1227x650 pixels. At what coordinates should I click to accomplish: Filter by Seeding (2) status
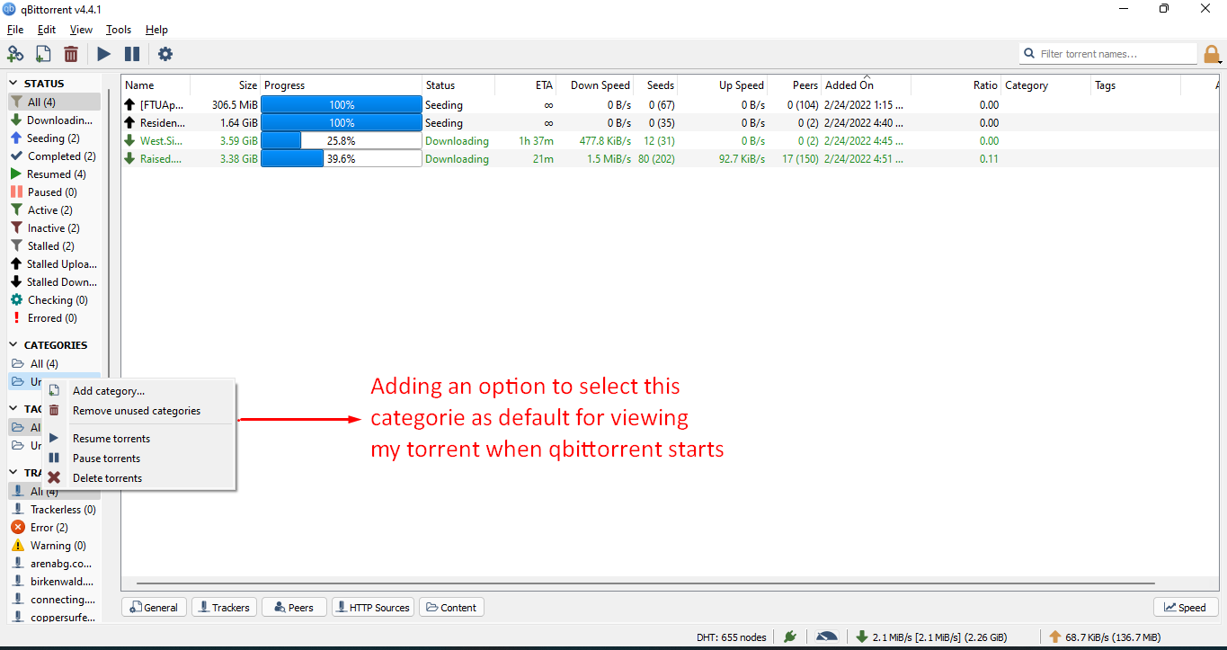(x=54, y=138)
